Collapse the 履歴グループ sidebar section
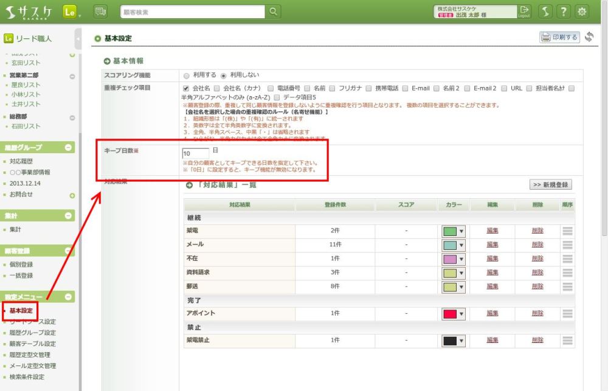Viewport: 608px width, 391px height. (x=69, y=147)
